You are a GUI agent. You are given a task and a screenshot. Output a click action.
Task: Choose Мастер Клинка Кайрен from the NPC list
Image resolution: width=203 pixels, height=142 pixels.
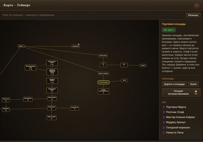pos(180,117)
